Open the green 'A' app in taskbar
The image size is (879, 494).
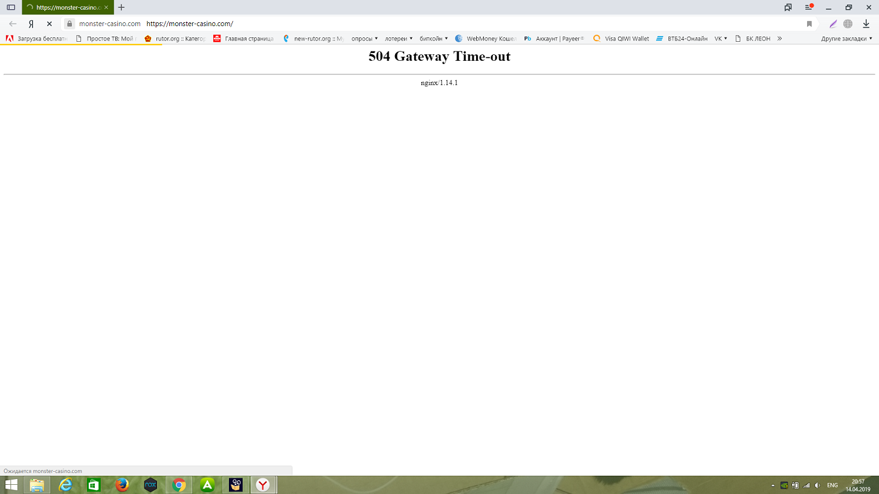(207, 485)
